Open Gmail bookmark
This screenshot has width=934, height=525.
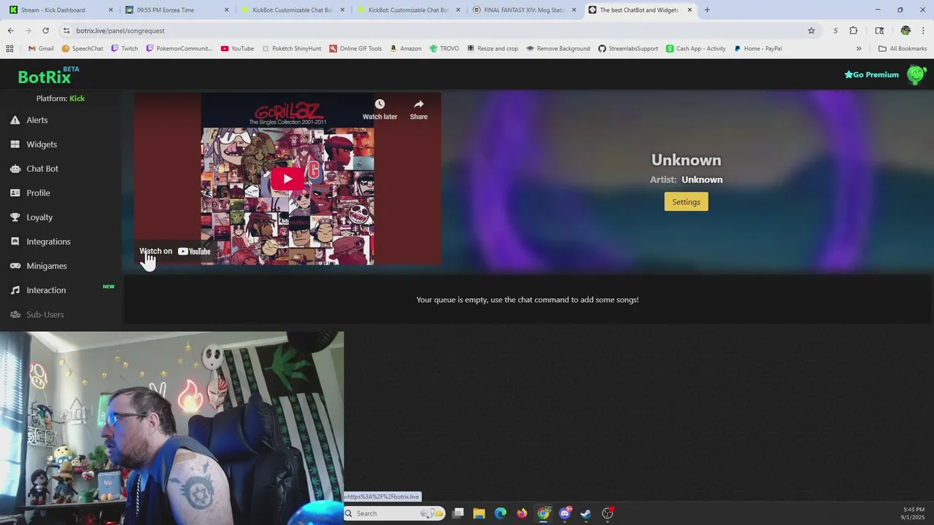coord(41,49)
